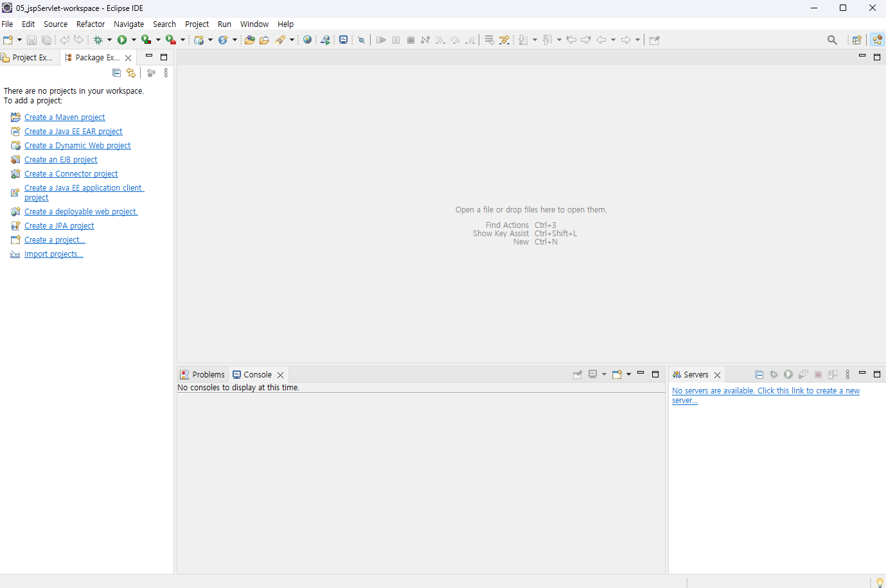Screen dimensions: 886x588
Task: Click the Save toolbar icon
Action: pyautogui.click(x=31, y=40)
